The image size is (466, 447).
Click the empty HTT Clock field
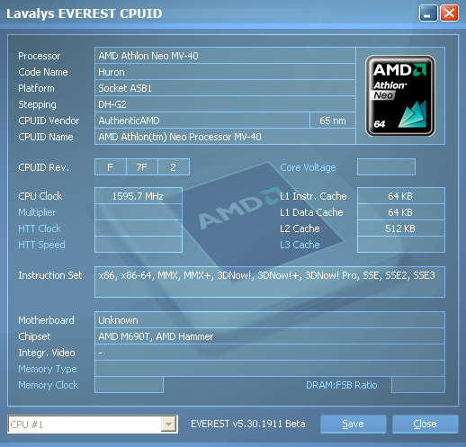point(139,228)
